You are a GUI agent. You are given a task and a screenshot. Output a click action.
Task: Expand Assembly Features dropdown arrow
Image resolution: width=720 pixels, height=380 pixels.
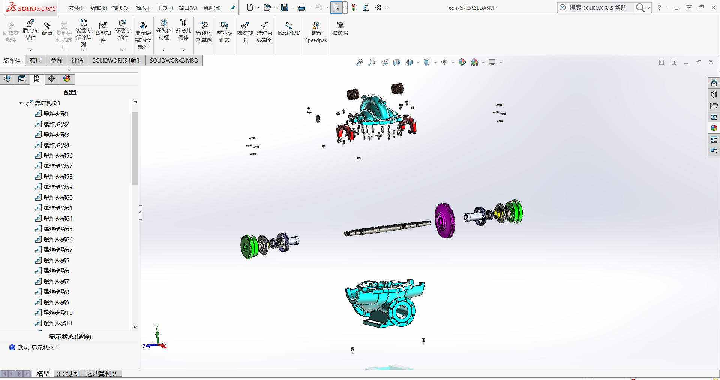click(163, 50)
